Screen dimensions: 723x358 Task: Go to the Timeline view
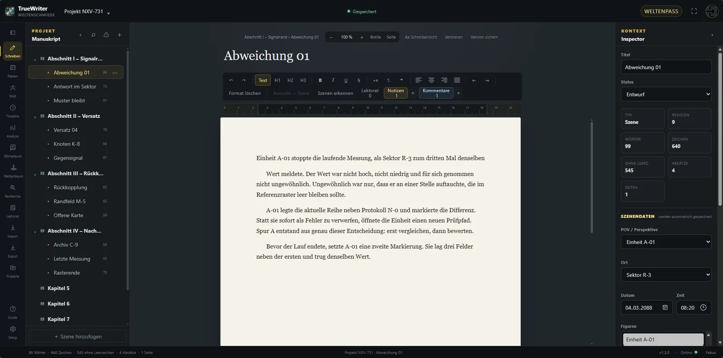point(13,111)
